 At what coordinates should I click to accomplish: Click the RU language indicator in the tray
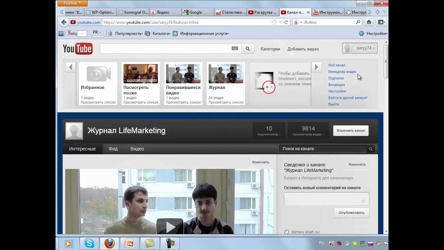(321, 243)
